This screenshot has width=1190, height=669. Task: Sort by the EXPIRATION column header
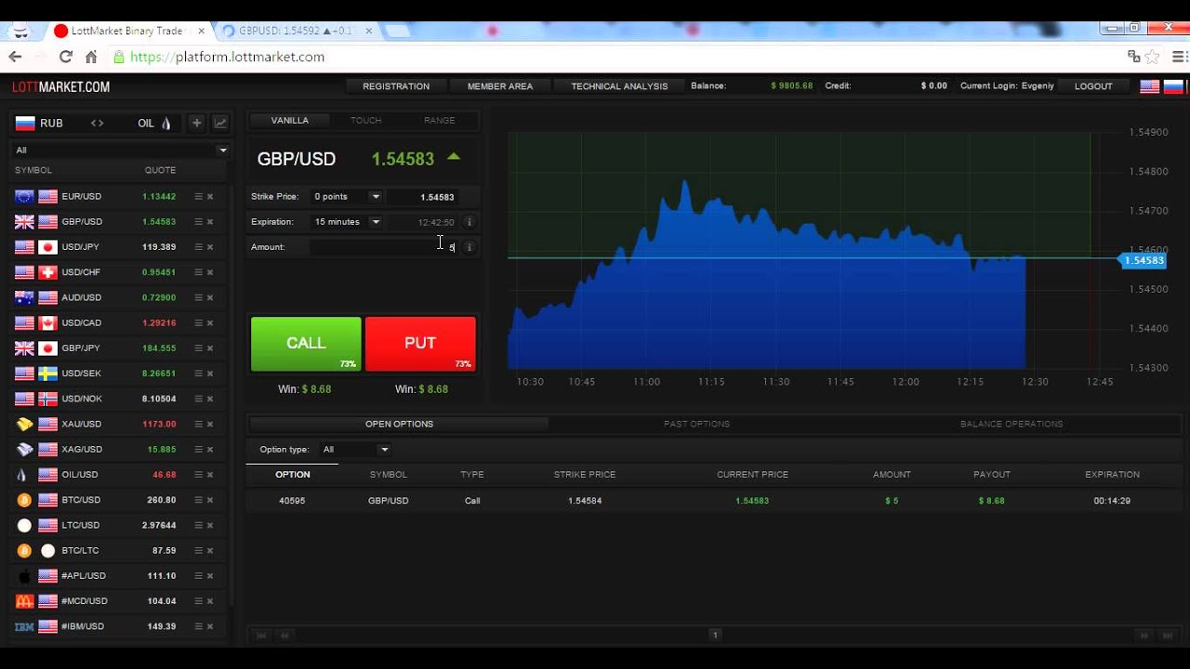[1112, 475]
